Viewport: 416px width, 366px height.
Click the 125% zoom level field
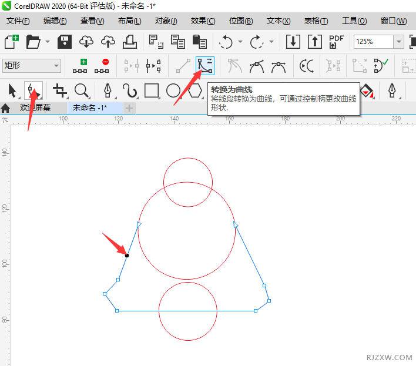click(373, 42)
